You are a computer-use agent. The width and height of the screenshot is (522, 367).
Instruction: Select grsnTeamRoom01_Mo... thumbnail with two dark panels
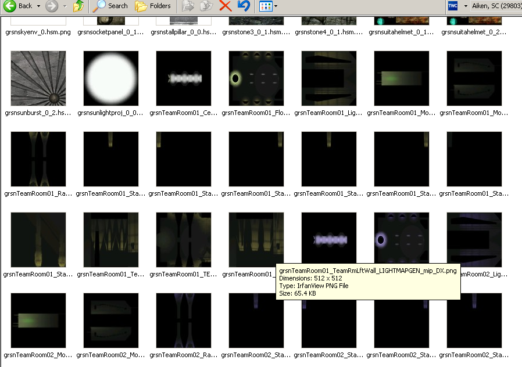pos(474,78)
